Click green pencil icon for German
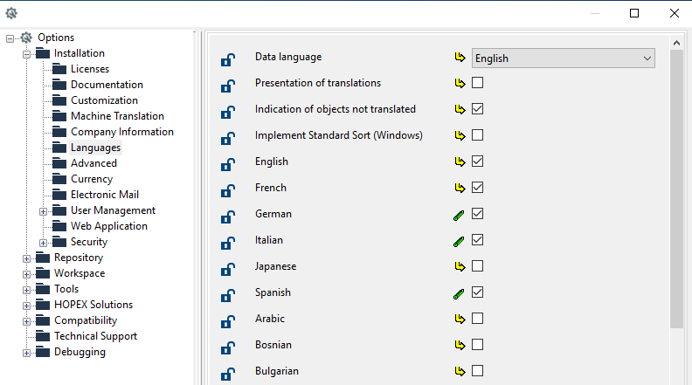This screenshot has height=385, width=692. click(x=459, y=216)
